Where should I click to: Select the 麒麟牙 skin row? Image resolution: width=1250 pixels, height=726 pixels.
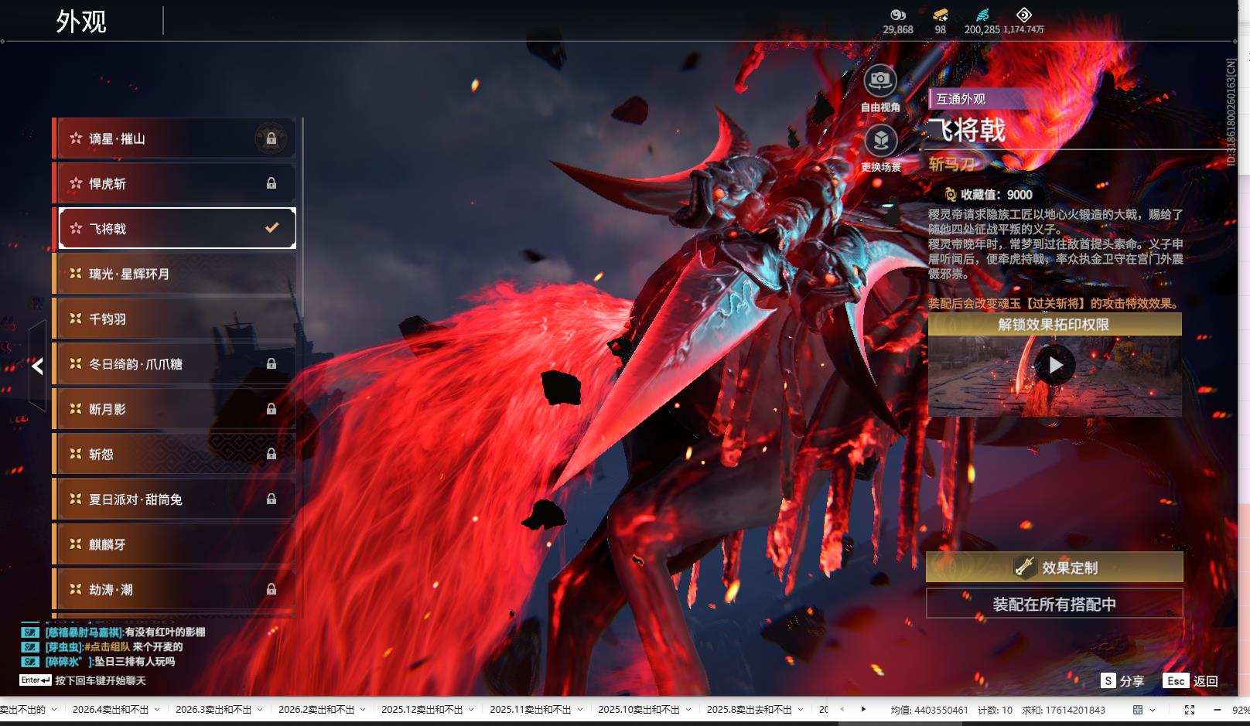[174, 544]
